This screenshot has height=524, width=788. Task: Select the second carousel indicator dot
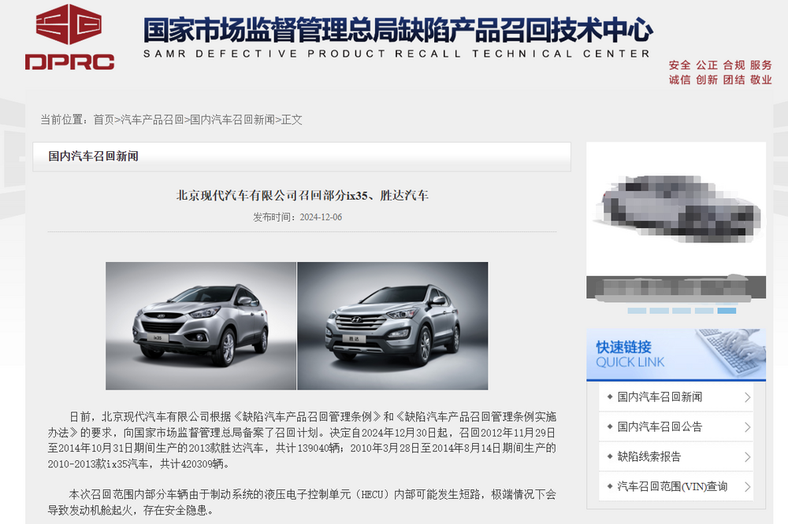pyautogui.click(x=659, y=311)
